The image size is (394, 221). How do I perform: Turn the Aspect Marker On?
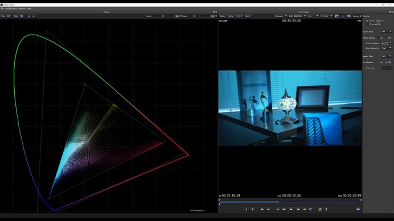tap(378, 38)
